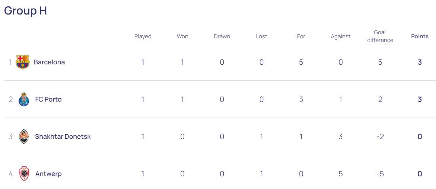Image resolution: width=436 pixels, height=189 pixels.
Task: Click the Played column header
Action: 143,36
